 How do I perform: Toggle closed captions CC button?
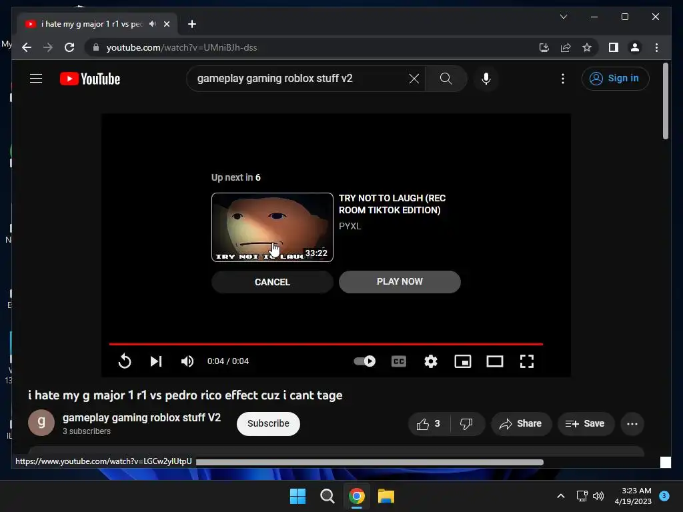[x=399, y=361]
